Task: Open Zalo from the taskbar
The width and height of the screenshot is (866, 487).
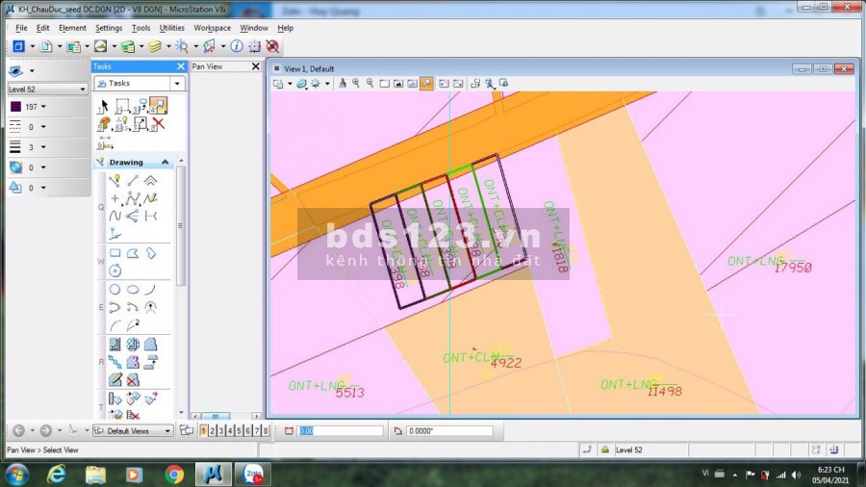Action: (x=253, y=474)
